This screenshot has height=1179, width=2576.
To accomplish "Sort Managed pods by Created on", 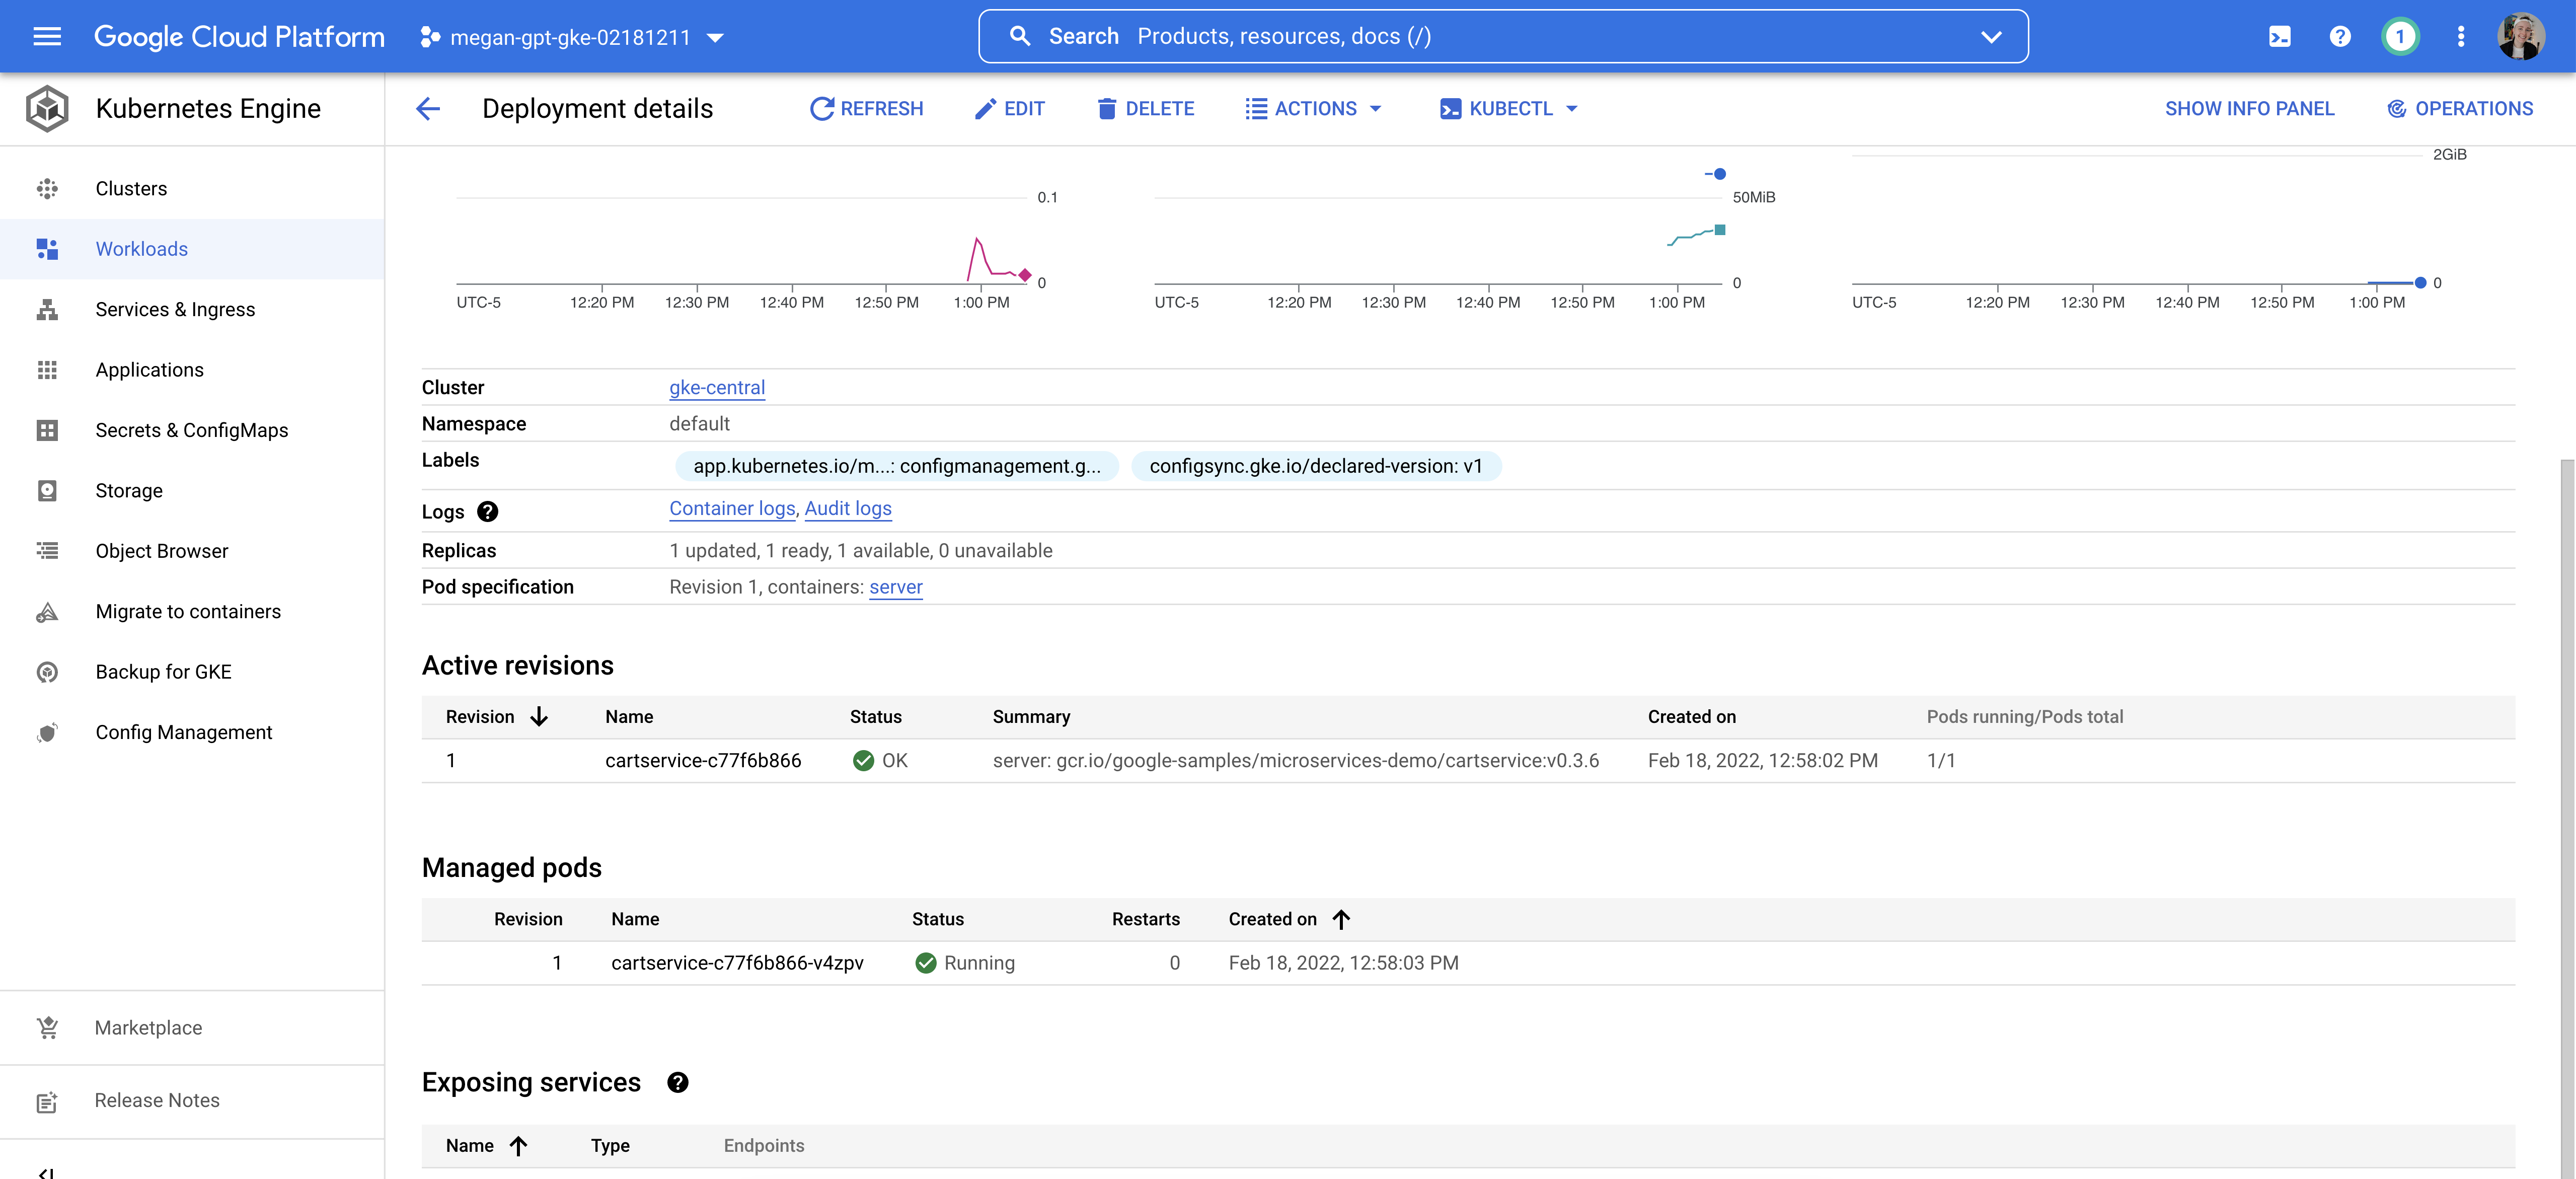I will 1289,919.
